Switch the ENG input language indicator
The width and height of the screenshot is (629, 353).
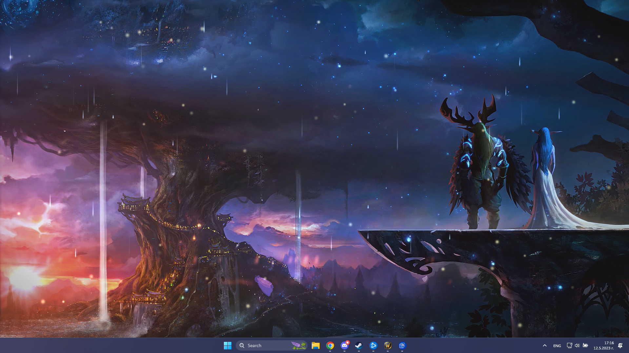click(557, 345)
